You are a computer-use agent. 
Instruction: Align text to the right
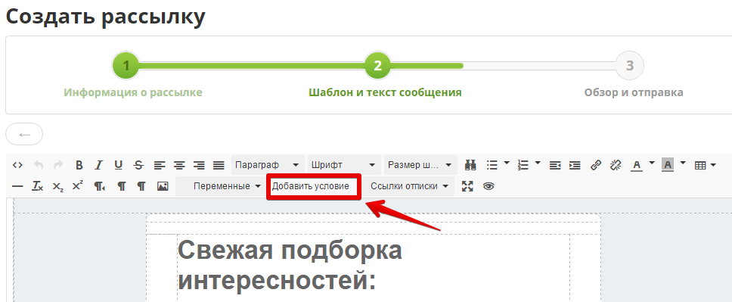(x=200, y=165)
